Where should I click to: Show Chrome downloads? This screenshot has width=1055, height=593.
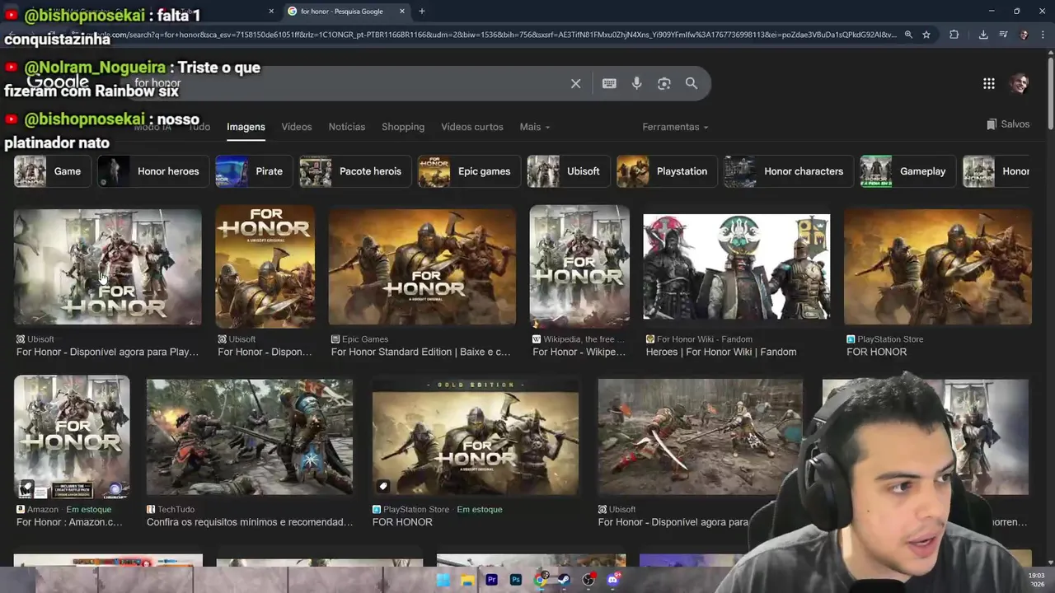click(x=983, y=35)
